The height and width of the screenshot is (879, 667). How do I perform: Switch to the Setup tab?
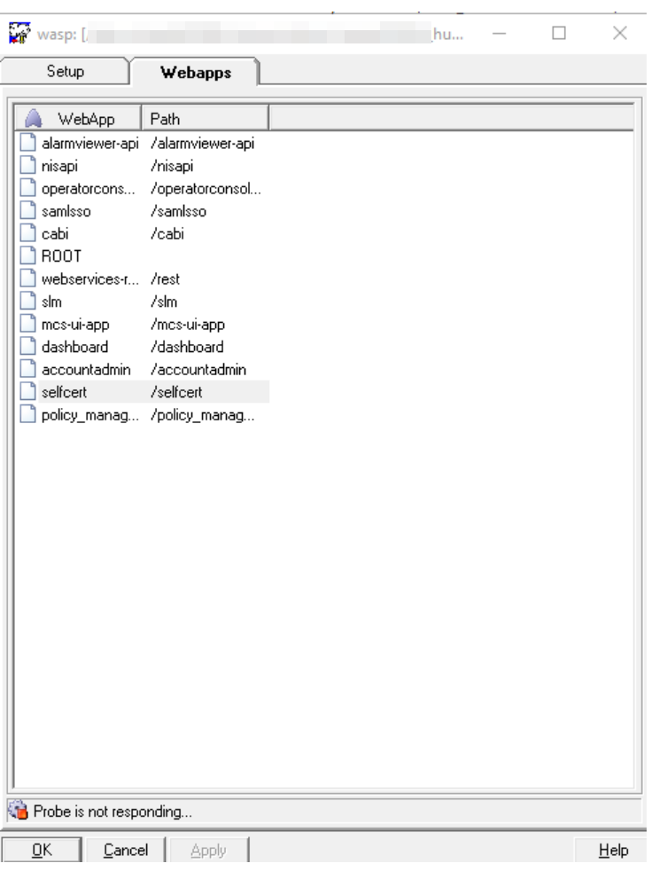coord(65,71)
